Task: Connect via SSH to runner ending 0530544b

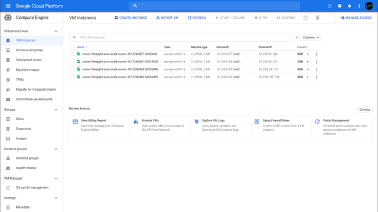Action: point(300,69)
